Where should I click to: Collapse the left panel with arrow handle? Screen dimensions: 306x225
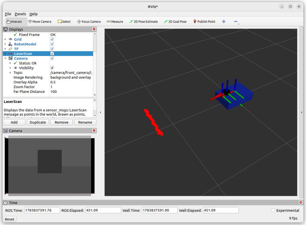click(100, 112)
